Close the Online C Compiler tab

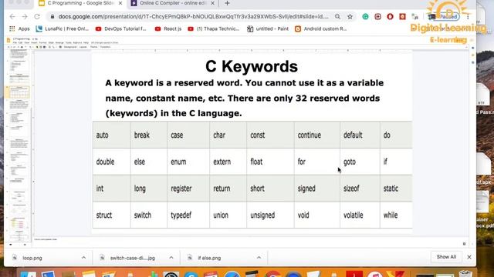(x=213, y=3)
